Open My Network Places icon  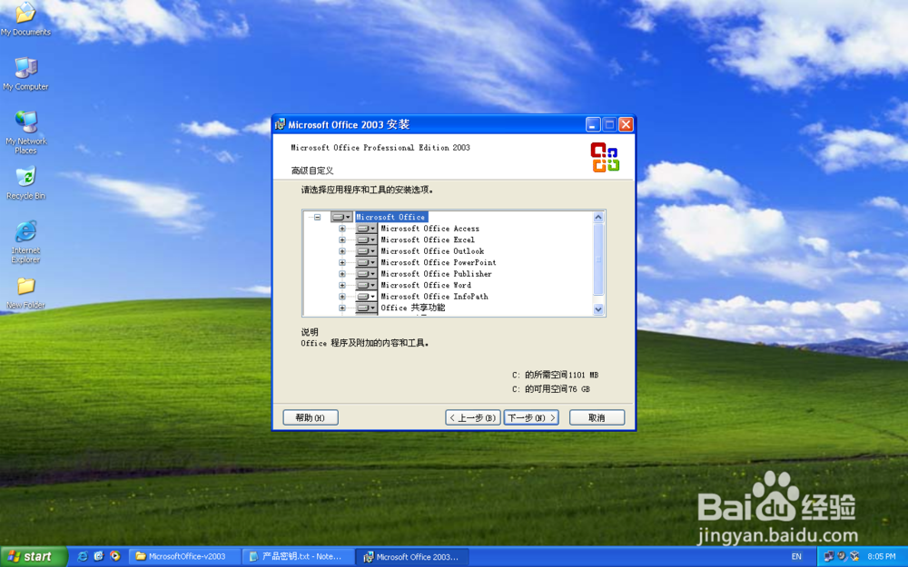click(25, 132)
